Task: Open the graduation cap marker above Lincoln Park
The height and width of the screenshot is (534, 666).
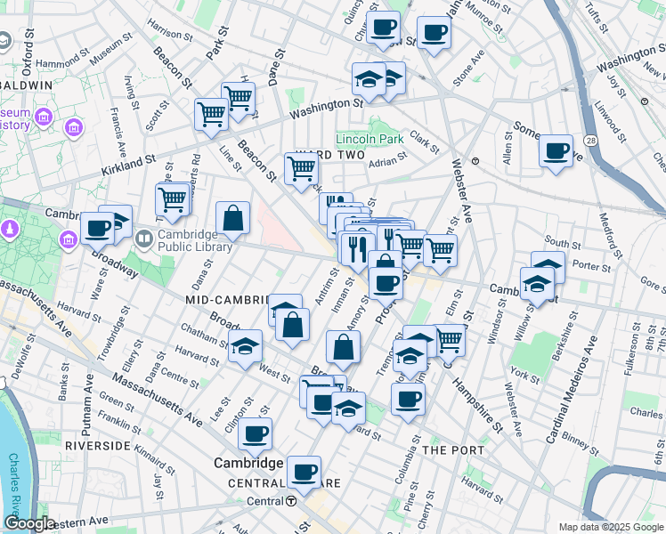Action: coord(368,81)
